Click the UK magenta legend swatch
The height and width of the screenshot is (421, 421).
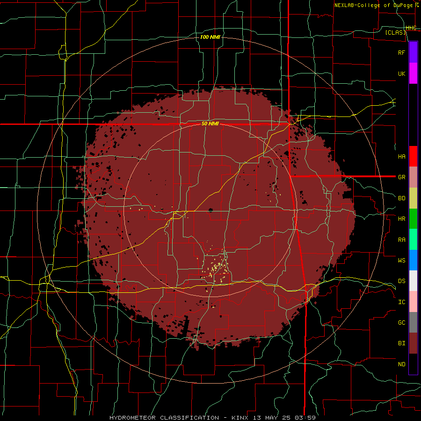413,73
